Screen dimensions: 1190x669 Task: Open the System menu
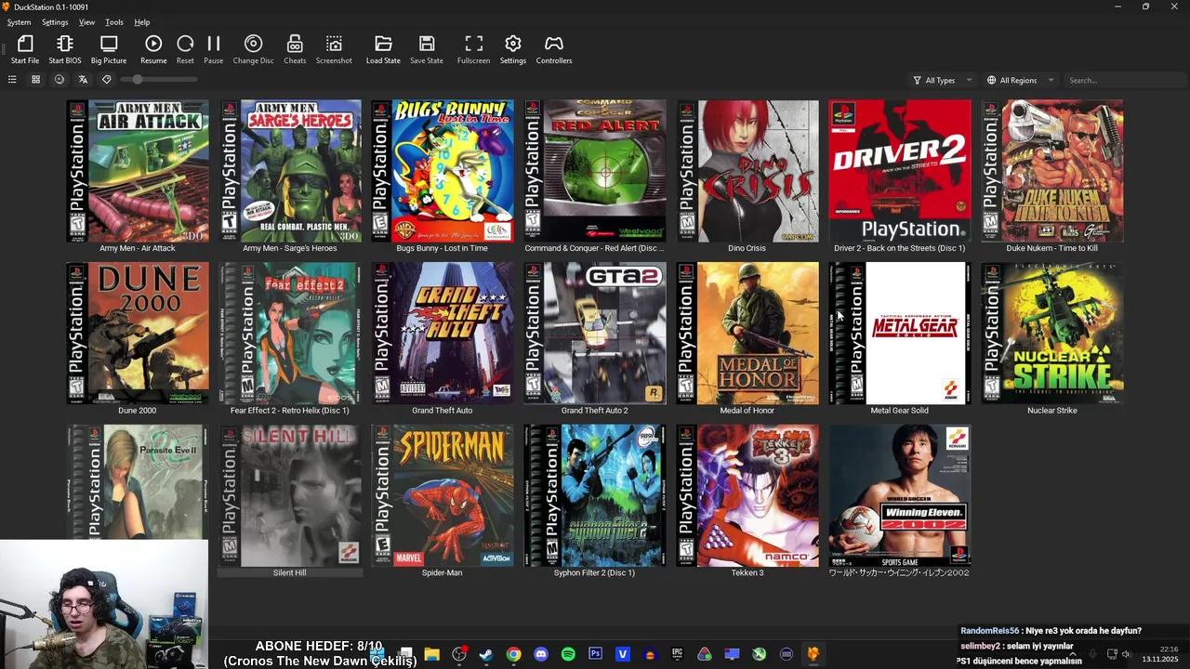pyautogui.click(x=19, y=22)
